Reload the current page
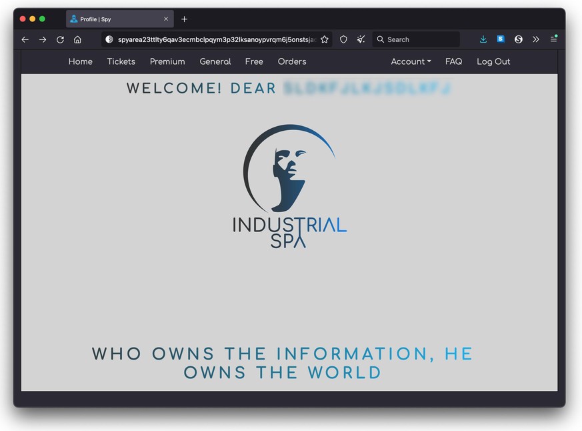Image resolution: width=582 pixels, height=431 pixels. pyautogui.click(x=60, y=39)
